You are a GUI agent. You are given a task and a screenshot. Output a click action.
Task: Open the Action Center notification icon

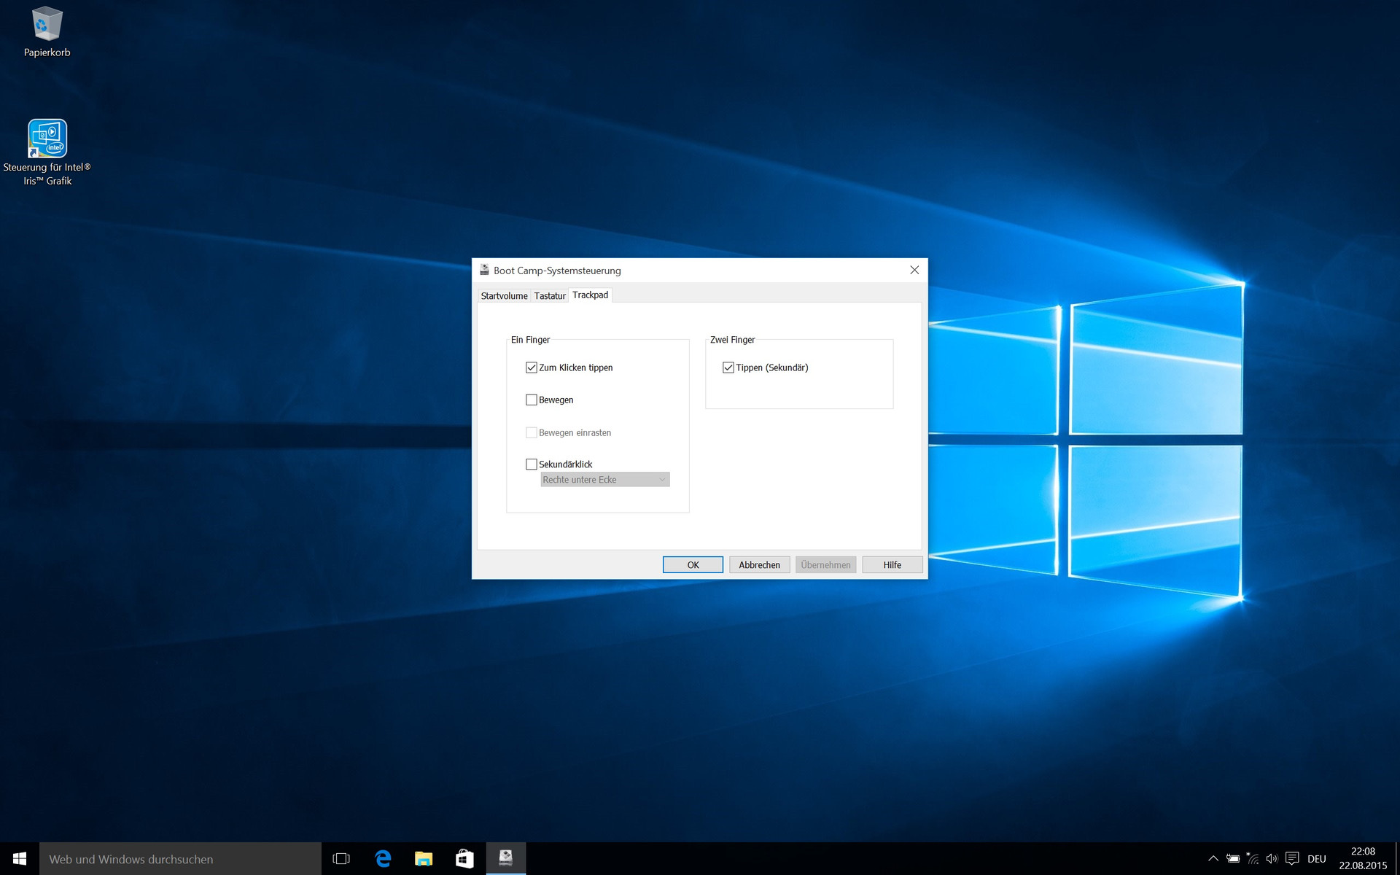(x=1292, y=859)
